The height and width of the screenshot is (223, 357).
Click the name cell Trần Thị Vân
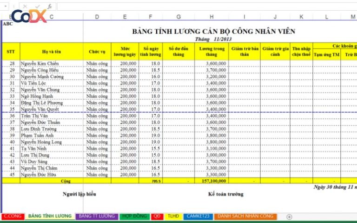click(52, 116)
